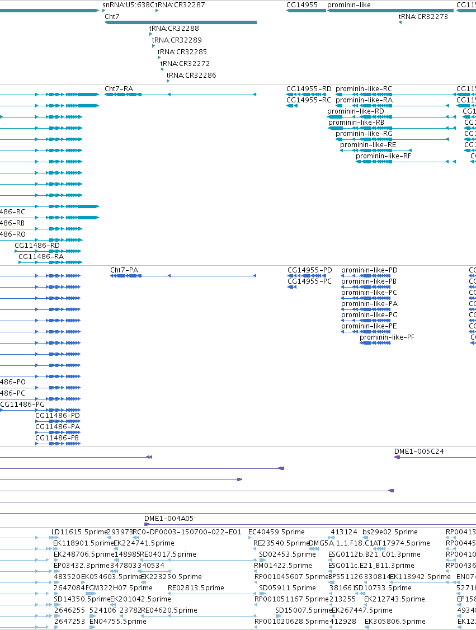Open the prominin-like-PD protein label
The image size is (476, 630).
370,270
